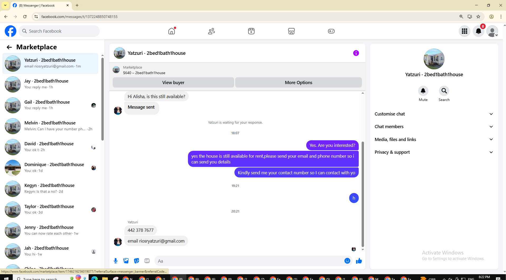Open a new browser tab
This screenshot has width=506, height=280.
coord(77,5)
